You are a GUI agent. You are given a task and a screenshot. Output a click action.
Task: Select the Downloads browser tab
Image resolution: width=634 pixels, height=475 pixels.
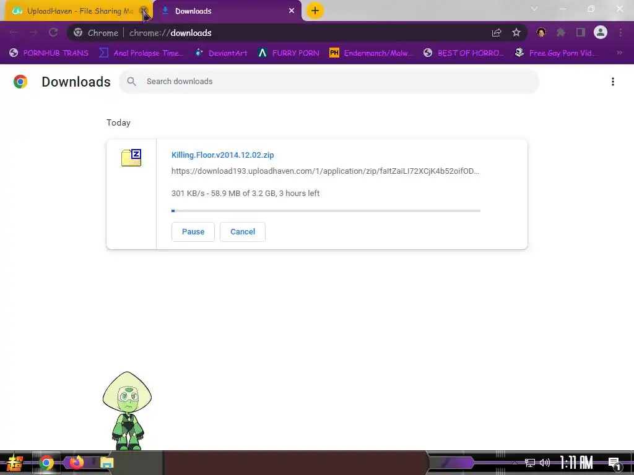[227, 11]
